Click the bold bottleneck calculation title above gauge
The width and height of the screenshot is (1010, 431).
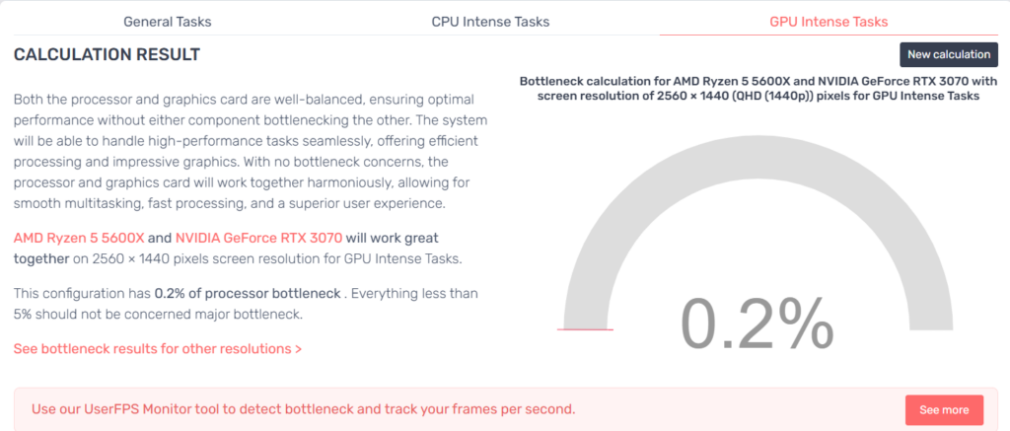click(x=758, y=89)
